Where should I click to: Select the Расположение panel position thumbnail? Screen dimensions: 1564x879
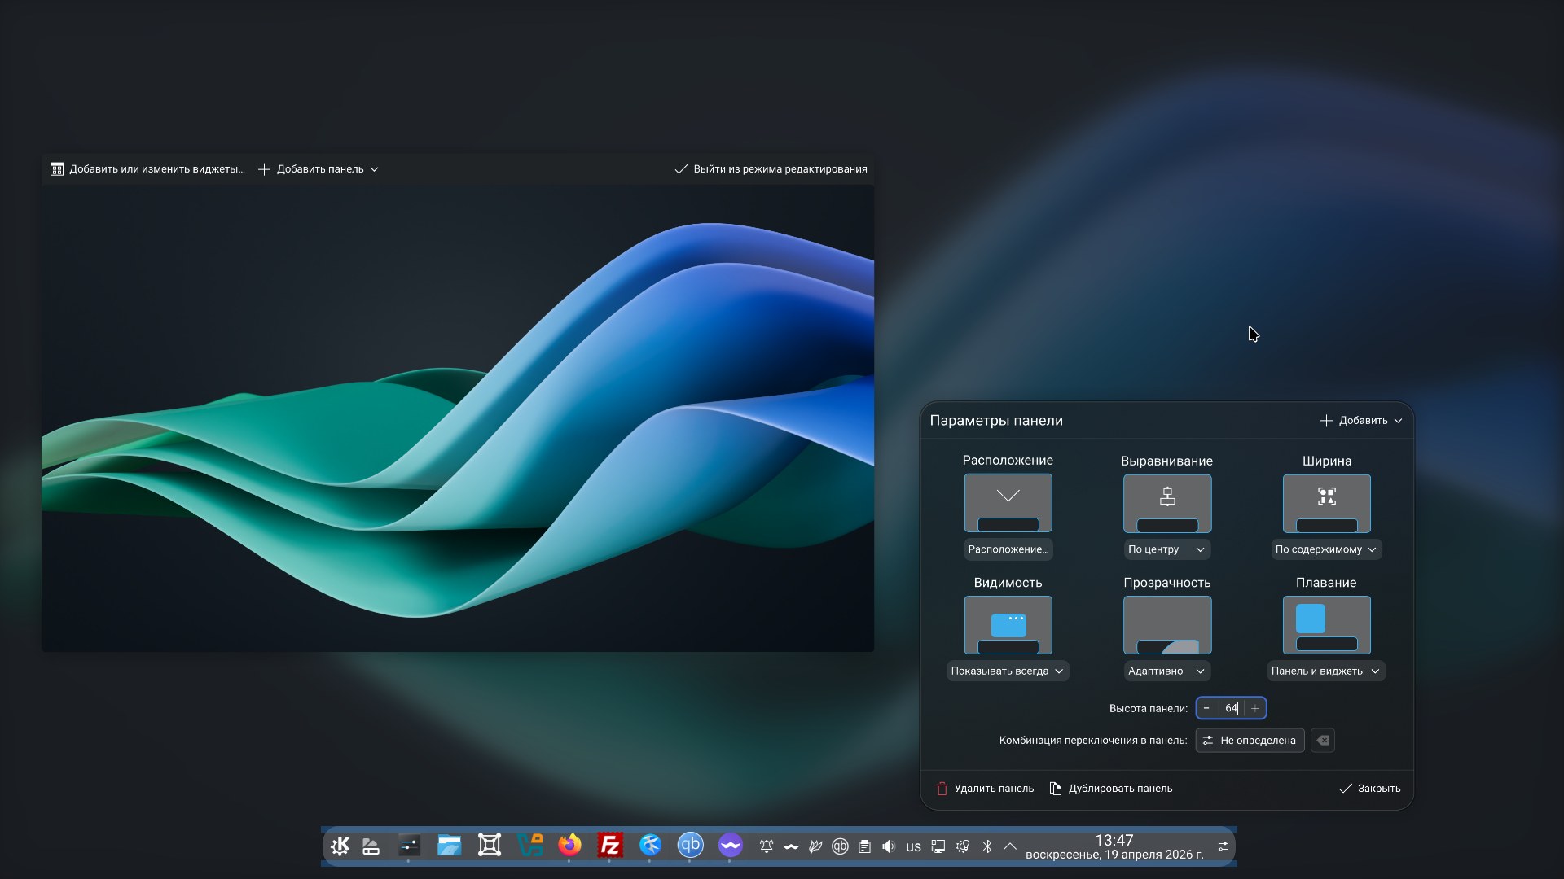click(x=1008, y=503)
